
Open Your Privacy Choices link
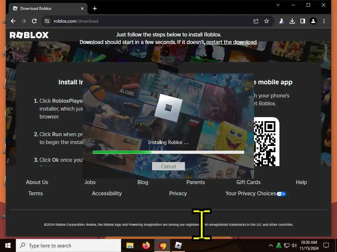250,193
